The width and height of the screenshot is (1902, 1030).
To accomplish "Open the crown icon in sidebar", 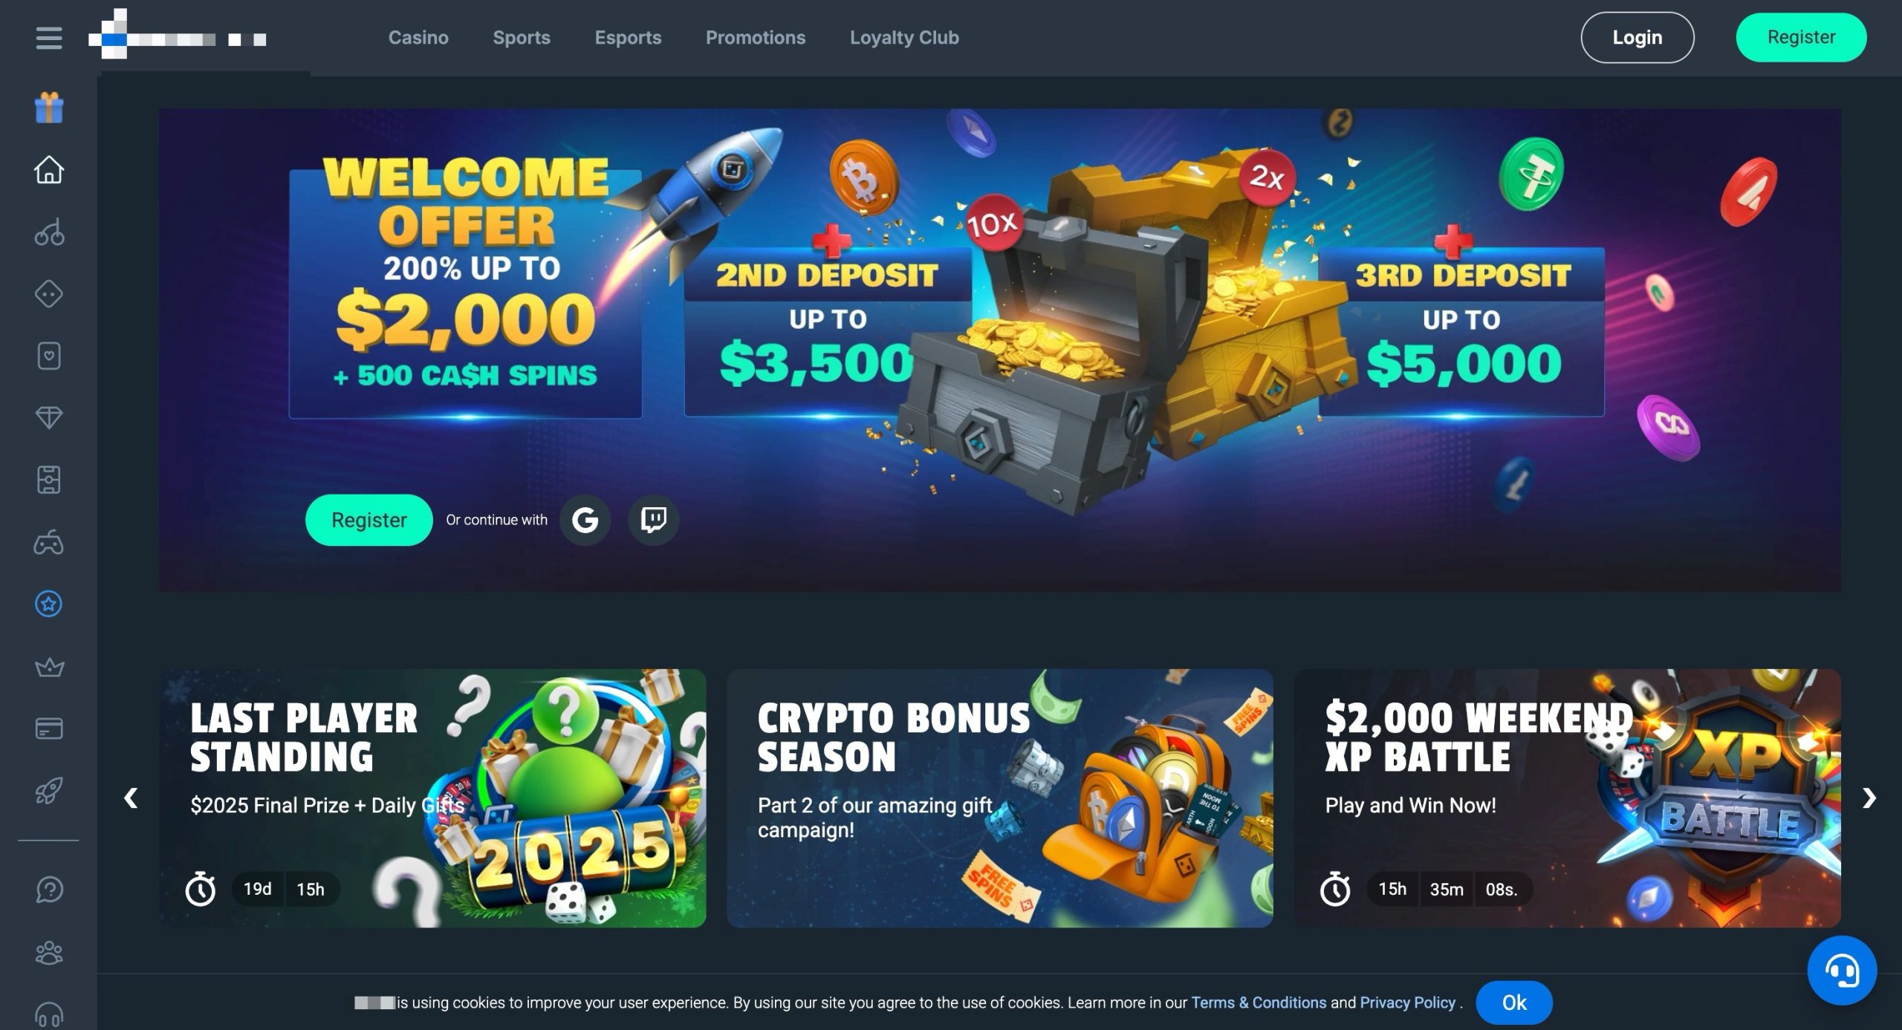I will click(x=49, y=667).
